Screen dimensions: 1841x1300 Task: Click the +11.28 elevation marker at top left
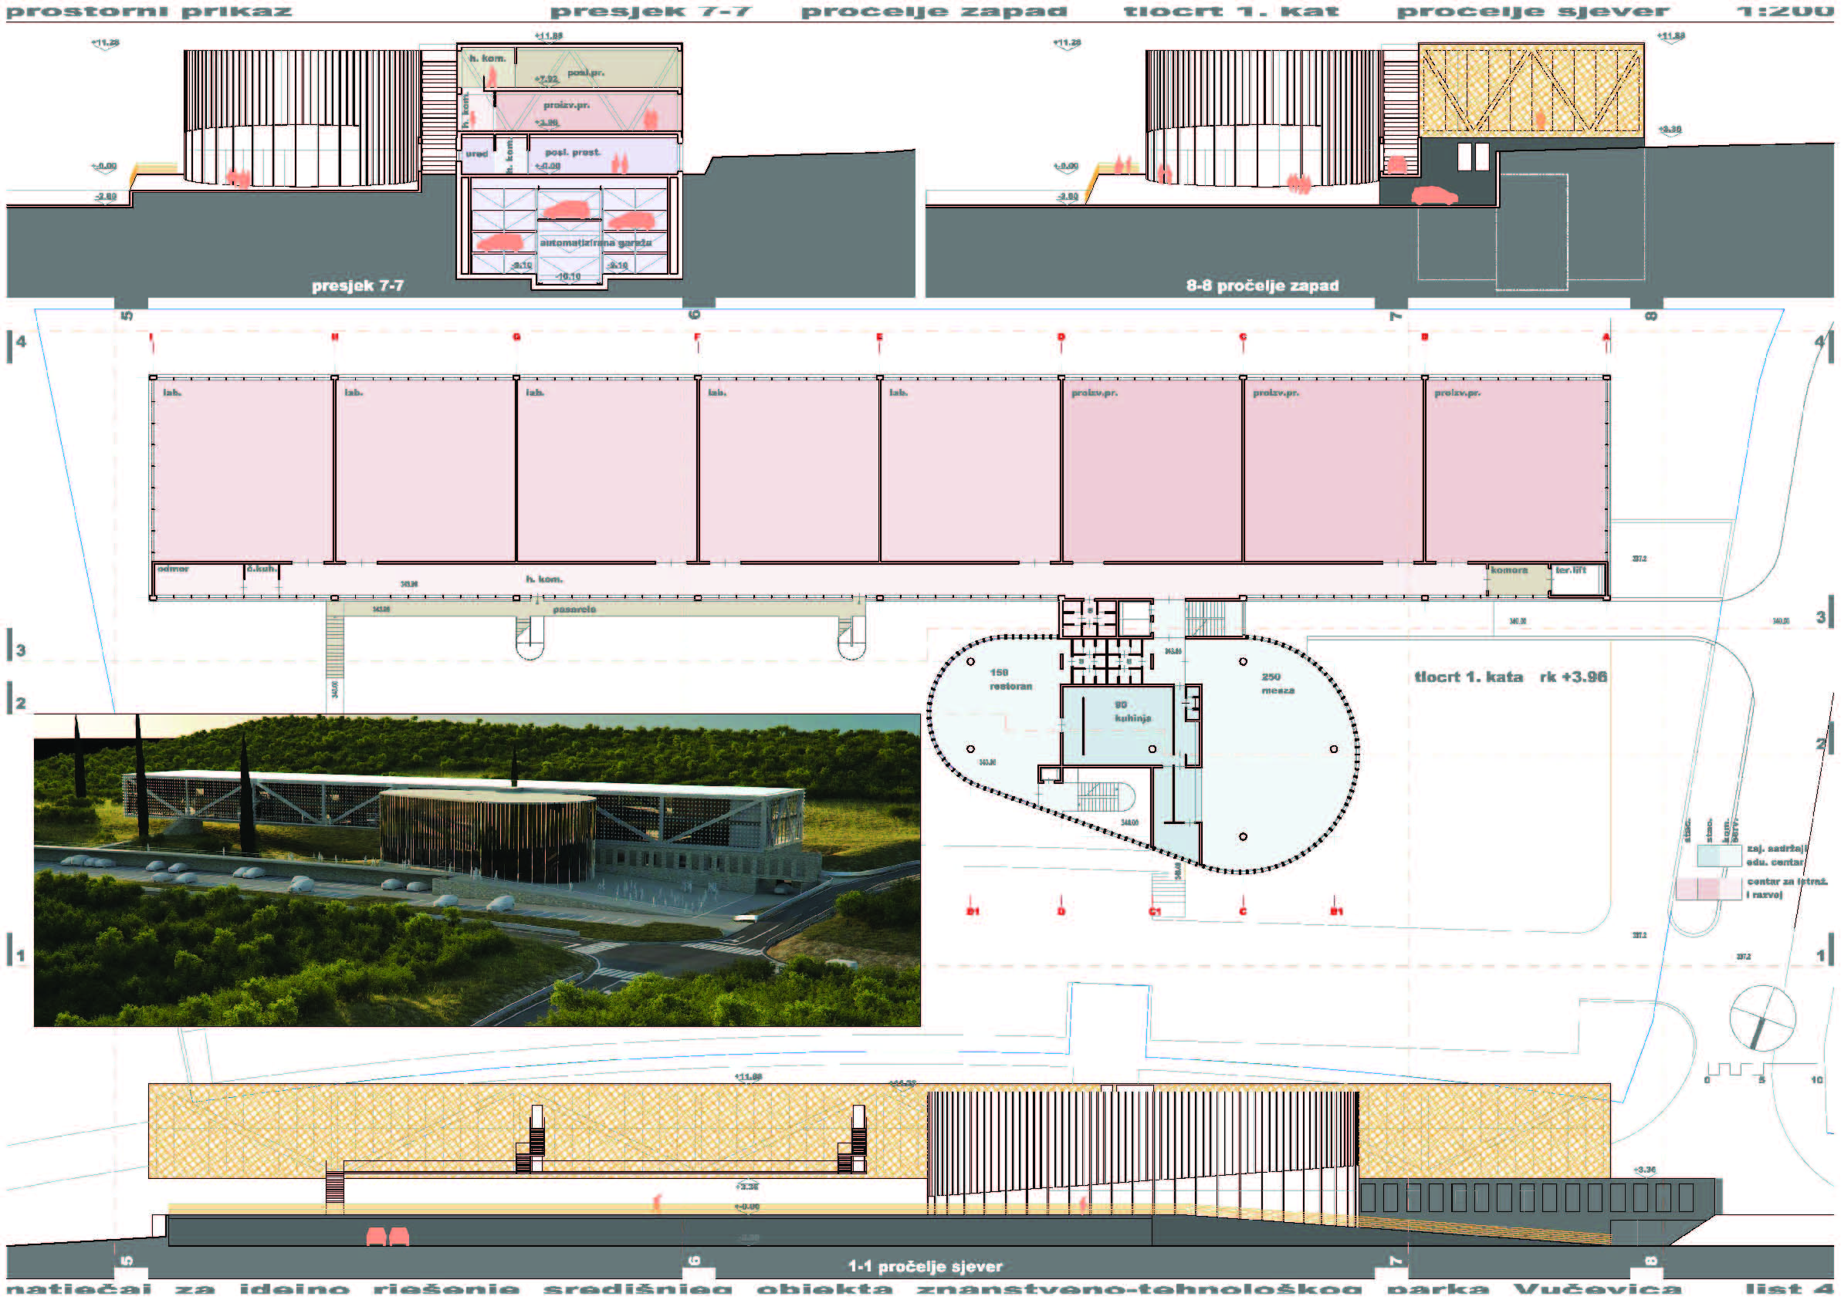tap(105, 42)
